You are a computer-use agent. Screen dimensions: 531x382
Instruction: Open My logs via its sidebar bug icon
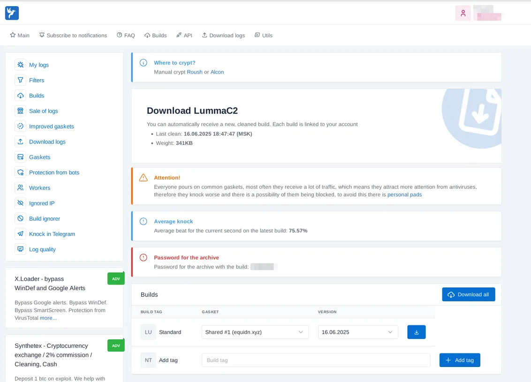coord(20,65)
